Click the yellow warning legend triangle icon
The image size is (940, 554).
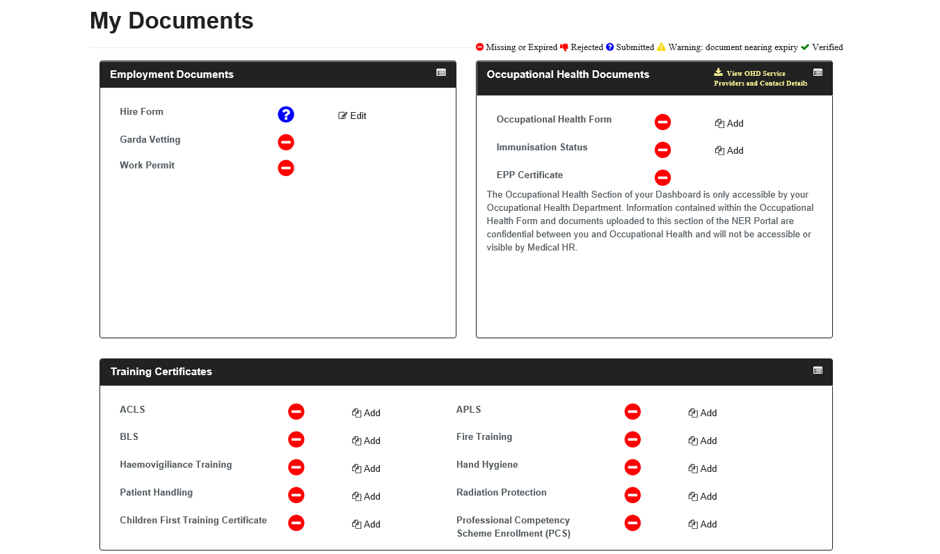(x=661, y=47)
